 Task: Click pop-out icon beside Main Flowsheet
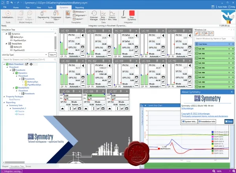[x=26, y=64]
